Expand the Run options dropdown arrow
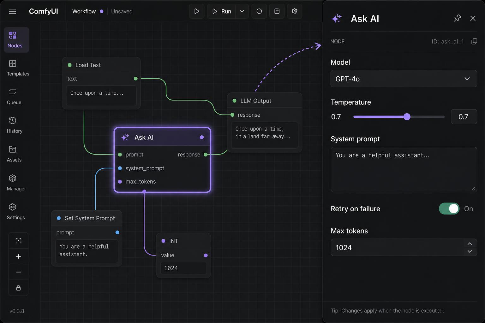This screenshot has width=485, height=323. pos(242,11)
